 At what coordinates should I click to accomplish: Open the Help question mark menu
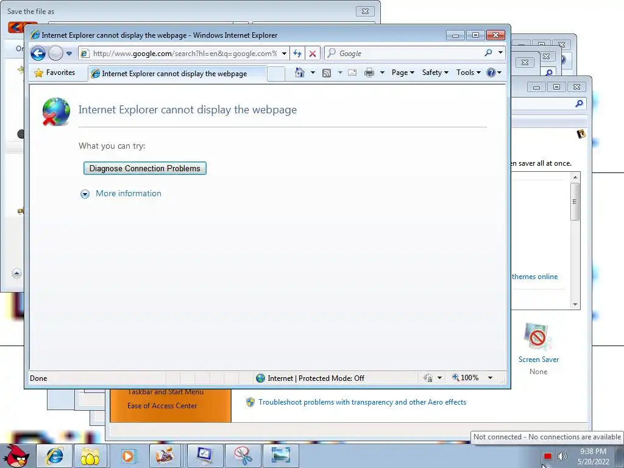[494, 73]
